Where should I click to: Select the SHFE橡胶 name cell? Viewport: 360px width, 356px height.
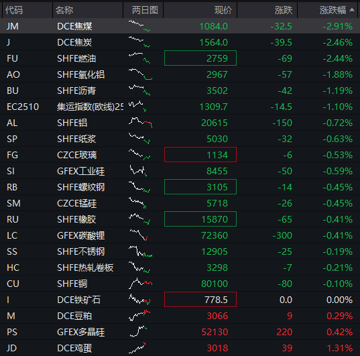pos(76,219)
